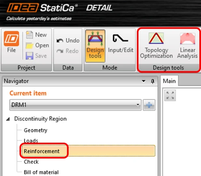Open the File menu button
Screen dimensions: 201x176
pos(11,42)
